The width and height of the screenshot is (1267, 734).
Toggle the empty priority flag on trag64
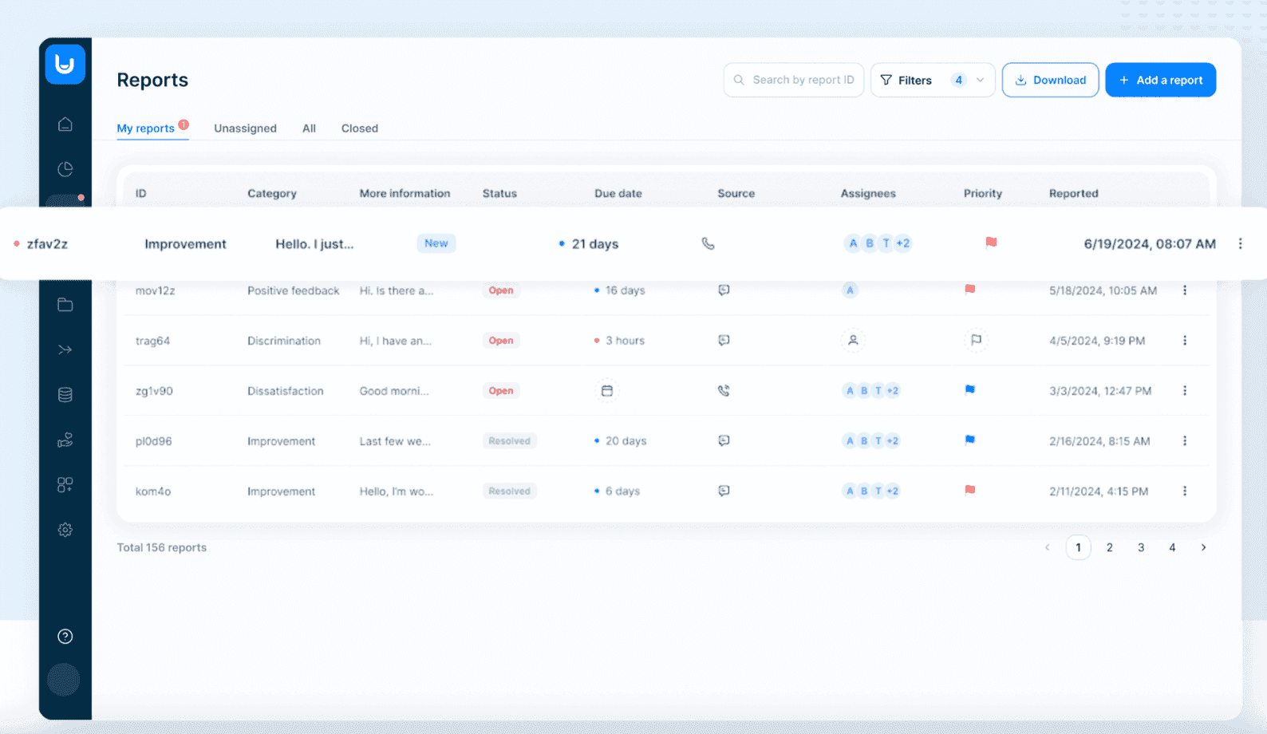pos(976,340)
